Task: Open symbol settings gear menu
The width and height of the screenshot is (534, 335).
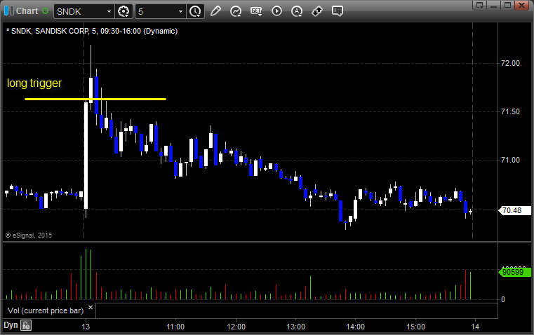Action: [x=124, y=11]
